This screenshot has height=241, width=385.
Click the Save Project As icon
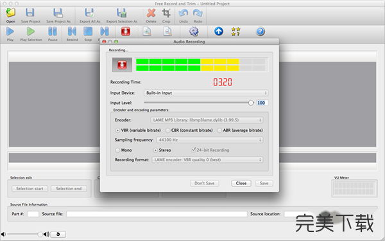(58, 13)
